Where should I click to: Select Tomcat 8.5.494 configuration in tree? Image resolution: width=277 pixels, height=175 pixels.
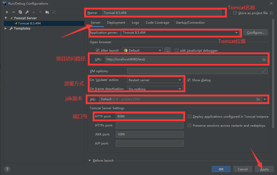pyautogui.click(x=44, y=23)
